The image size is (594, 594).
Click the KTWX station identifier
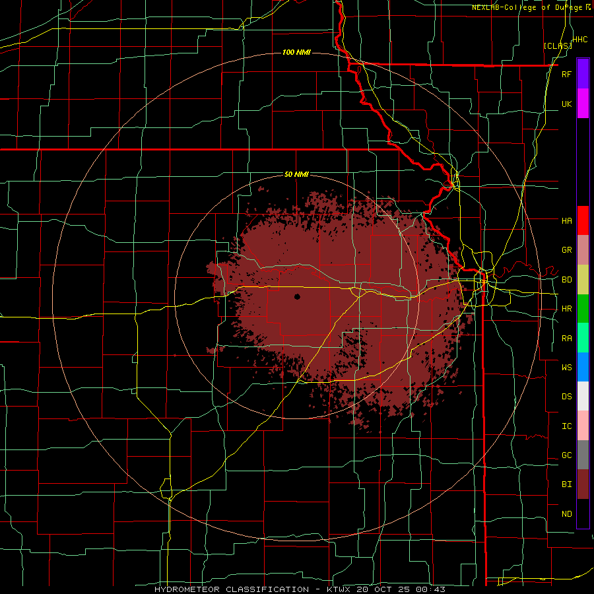339,589
